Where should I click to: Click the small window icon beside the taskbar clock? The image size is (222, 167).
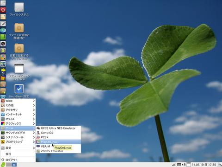pyautogui.click(x=188, y=165)
